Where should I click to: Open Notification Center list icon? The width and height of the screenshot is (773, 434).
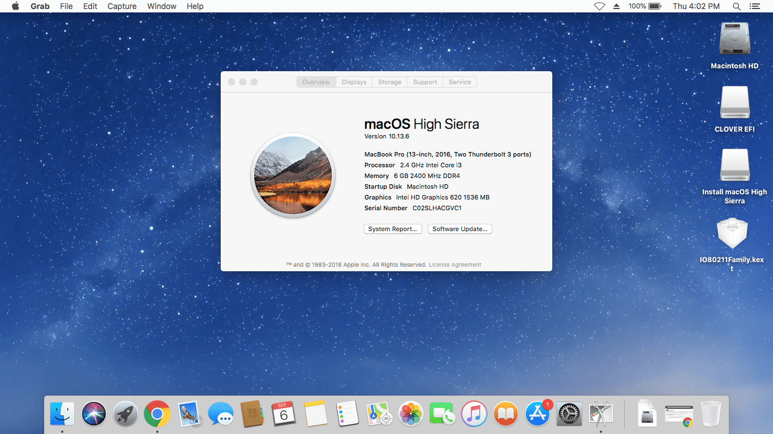pos(754,6)
